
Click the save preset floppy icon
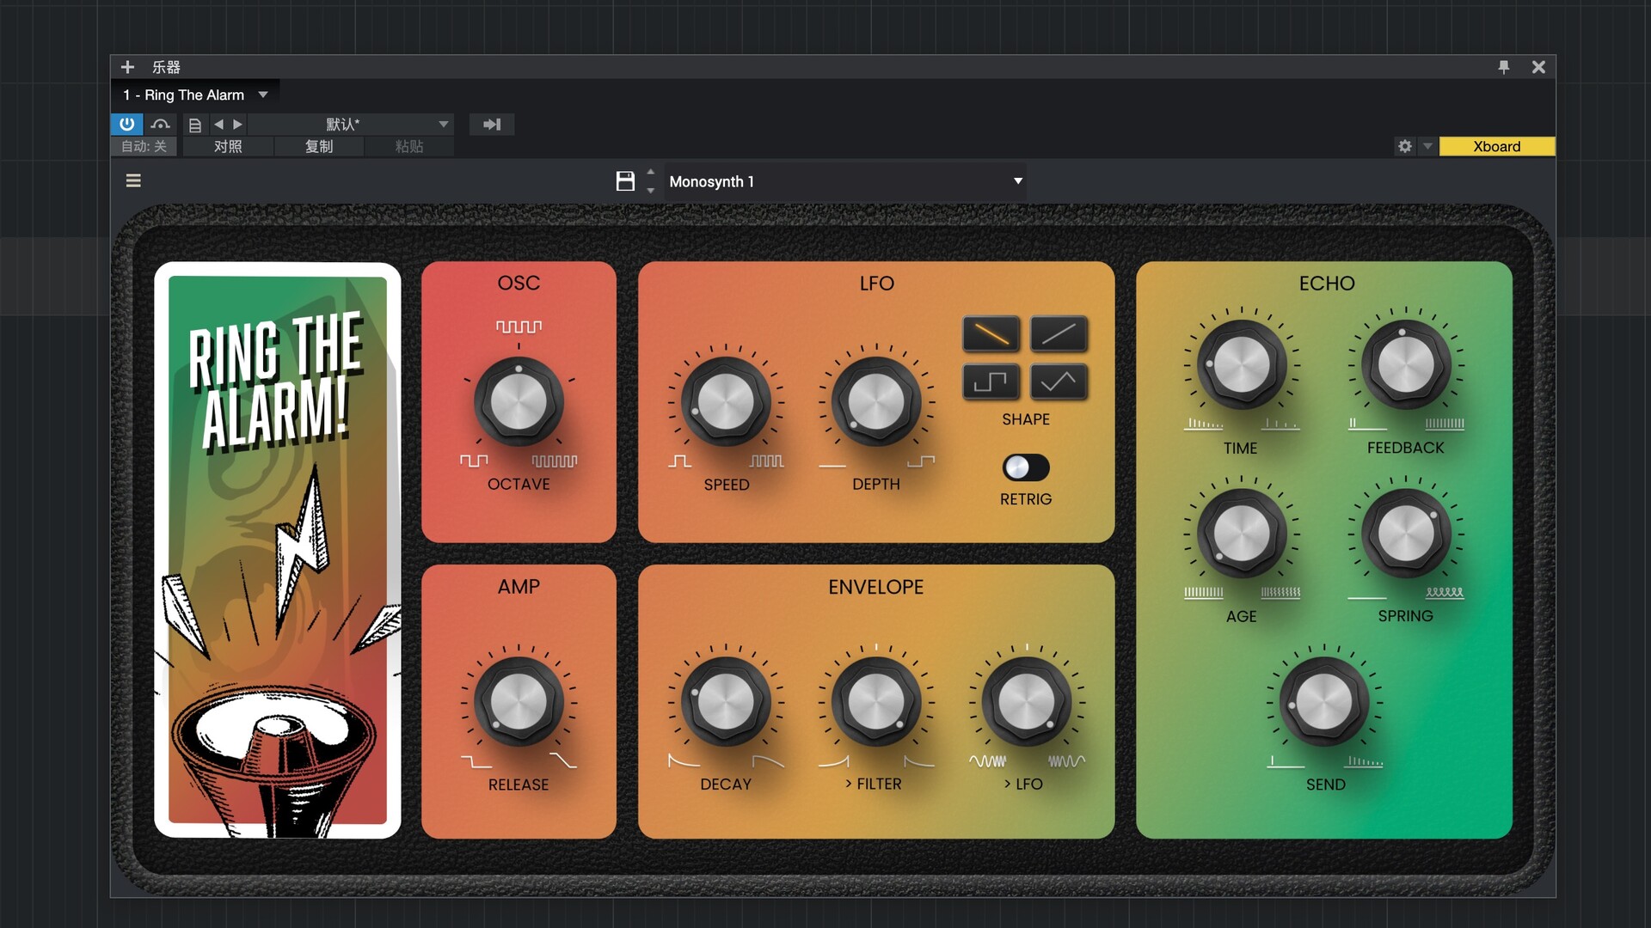pos(625,181)
